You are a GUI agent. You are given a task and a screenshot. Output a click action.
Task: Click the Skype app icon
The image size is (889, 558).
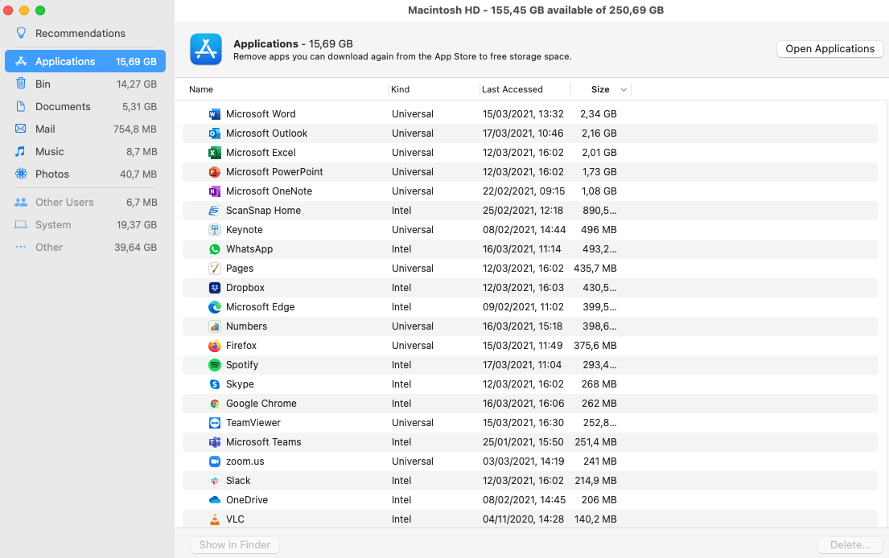[x=214, y=384]
